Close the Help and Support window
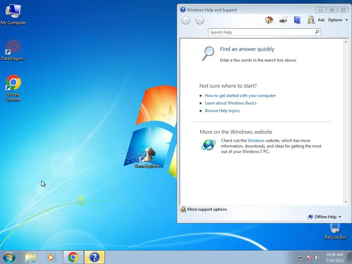 coord(343,10)
